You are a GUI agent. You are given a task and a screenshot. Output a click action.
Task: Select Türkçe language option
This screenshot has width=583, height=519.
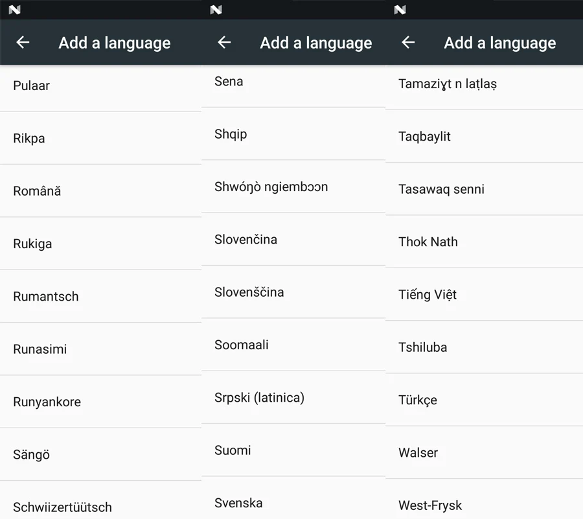coord(484,400)
